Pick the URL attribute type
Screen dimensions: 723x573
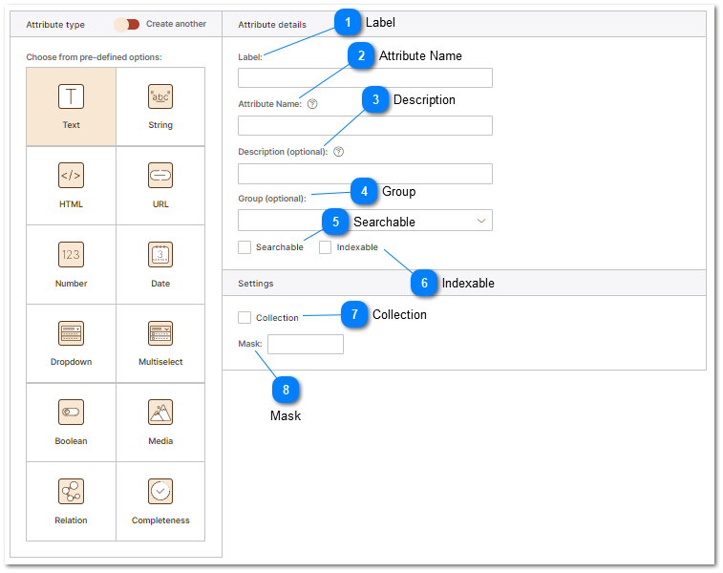click(160, 185)
